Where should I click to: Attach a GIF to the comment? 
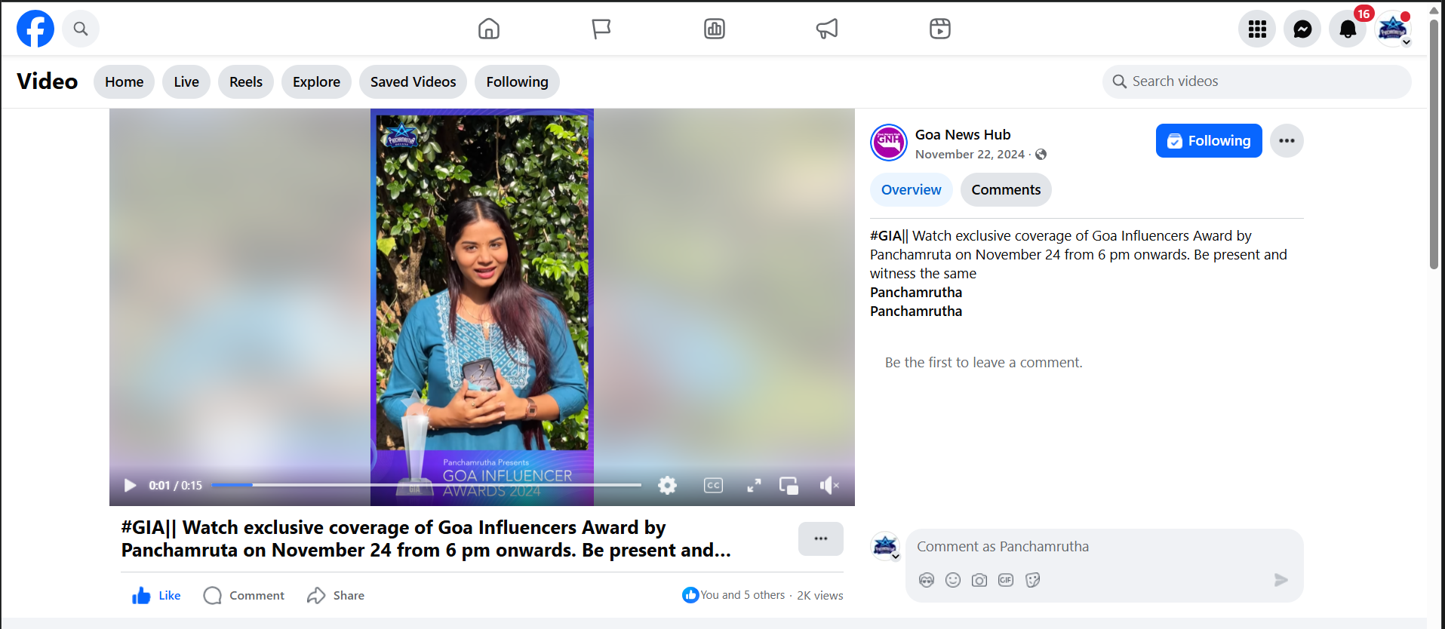point(1006,580)
